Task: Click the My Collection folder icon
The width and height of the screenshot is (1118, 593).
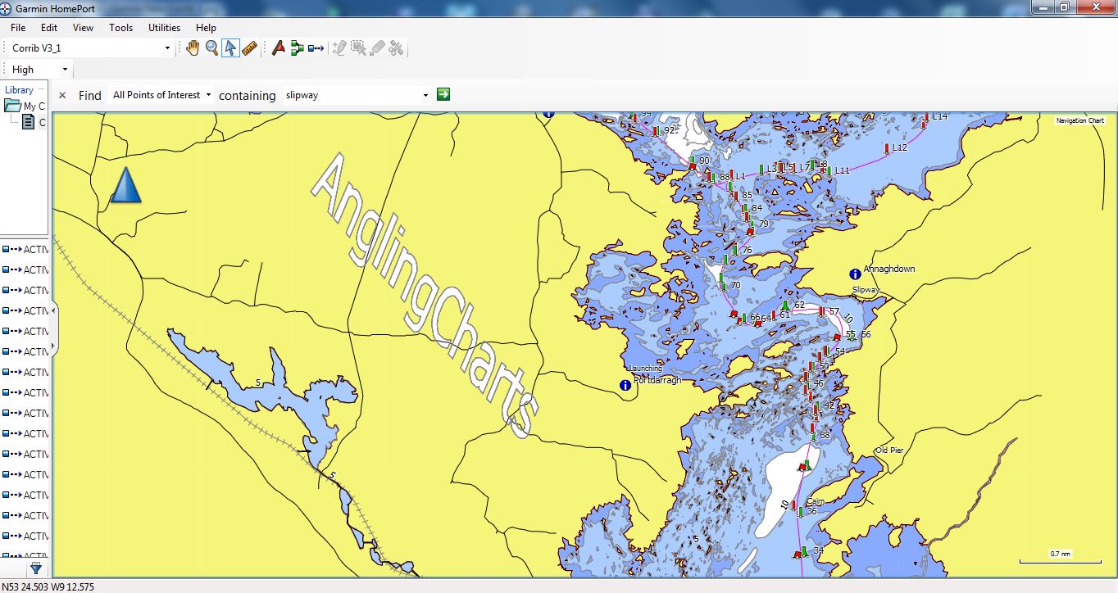Action: (x=12, y=106)
